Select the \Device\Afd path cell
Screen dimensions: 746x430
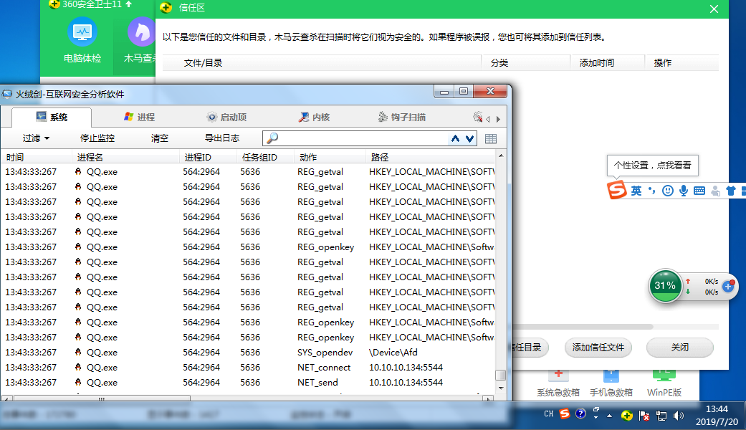[393, 353]
